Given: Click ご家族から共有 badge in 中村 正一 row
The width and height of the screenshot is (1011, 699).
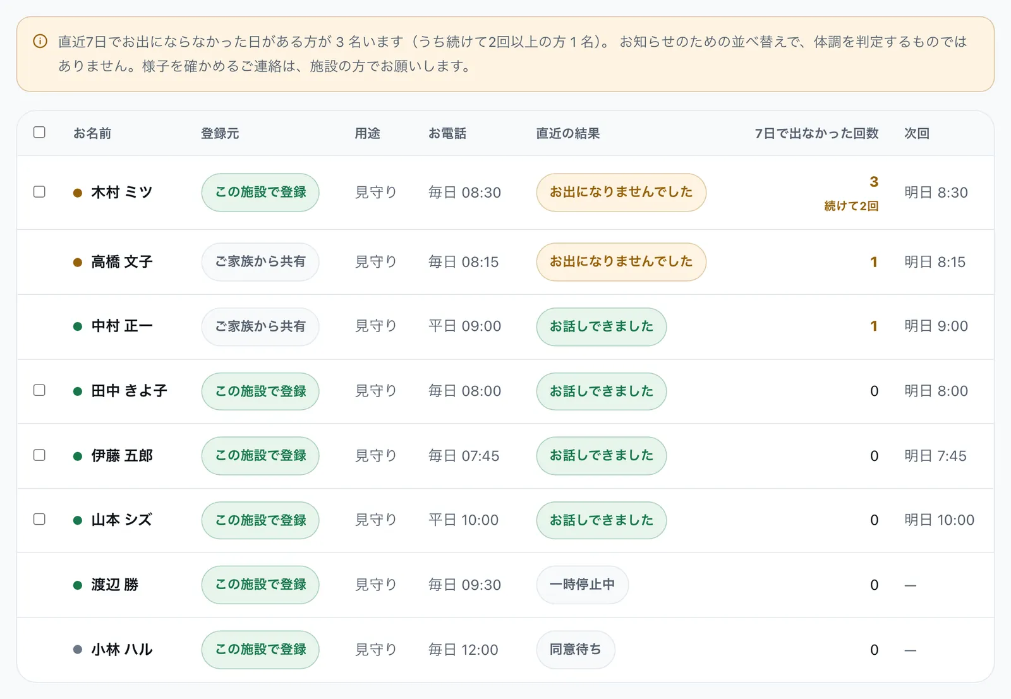Looking at the screenshot, I should [260, 327].
